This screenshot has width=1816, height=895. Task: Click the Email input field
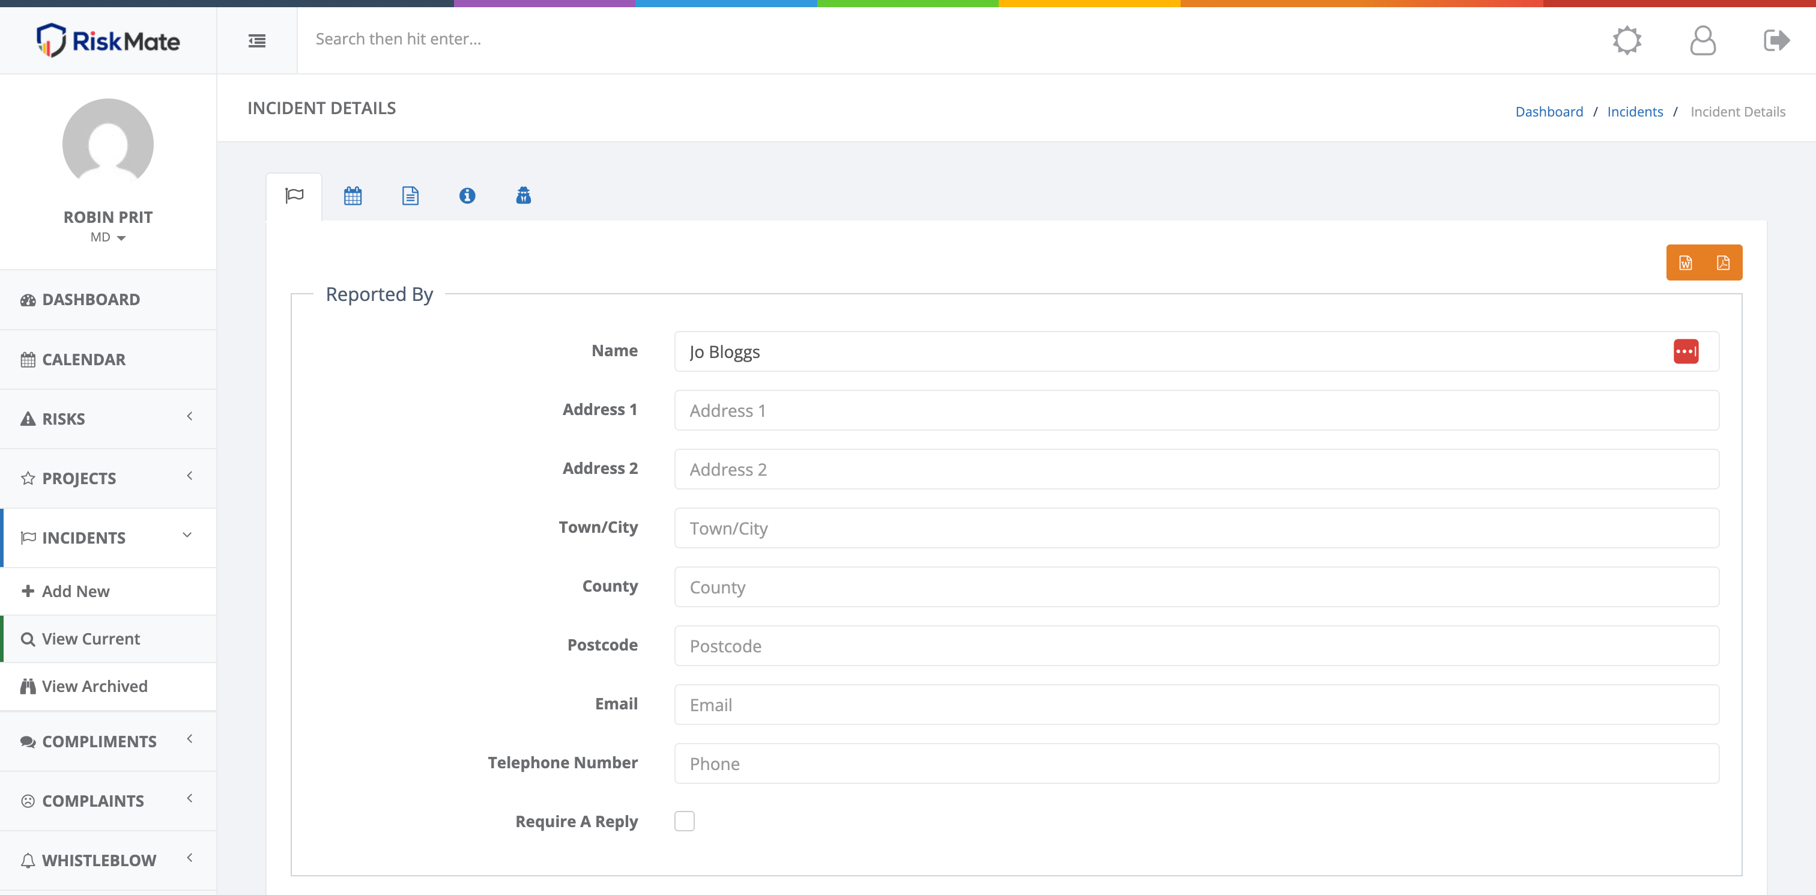coord(1196,705)
